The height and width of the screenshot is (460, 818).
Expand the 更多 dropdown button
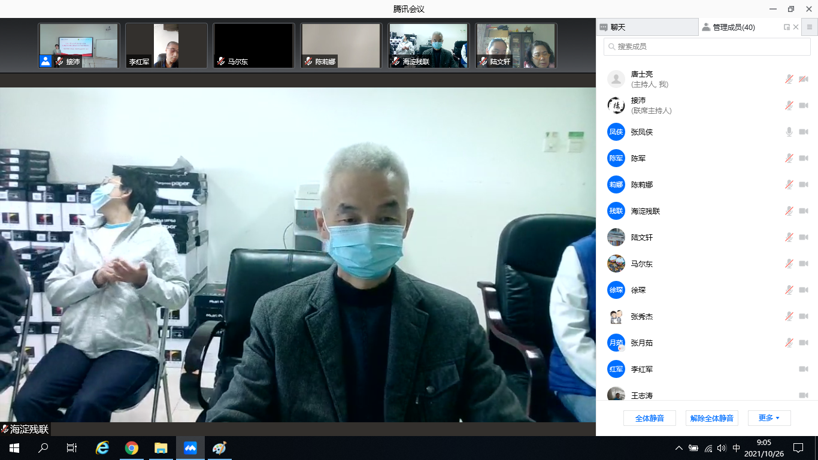[769, 418]
